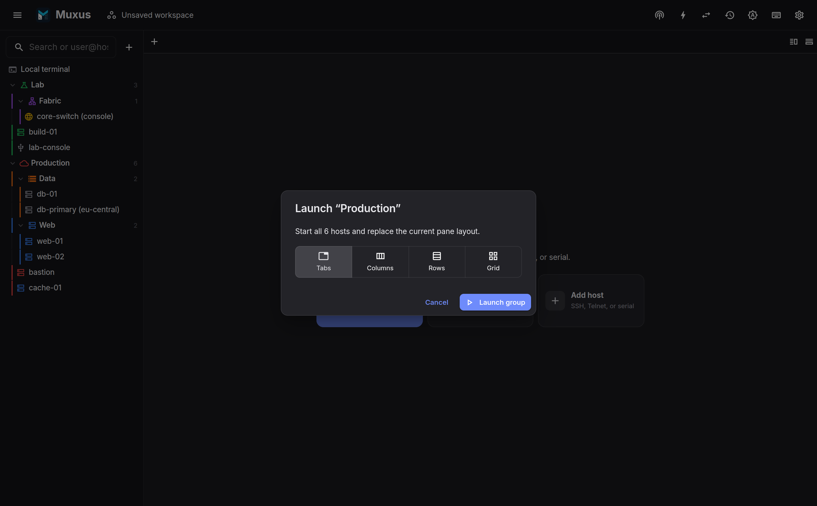Click the split pane layout icon
Image resolution: width=817 pixels, height=506 pixels.
click(793, 42)
